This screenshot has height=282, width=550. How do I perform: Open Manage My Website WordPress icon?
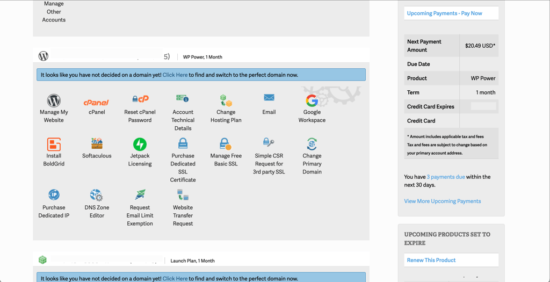coord(54,100)
